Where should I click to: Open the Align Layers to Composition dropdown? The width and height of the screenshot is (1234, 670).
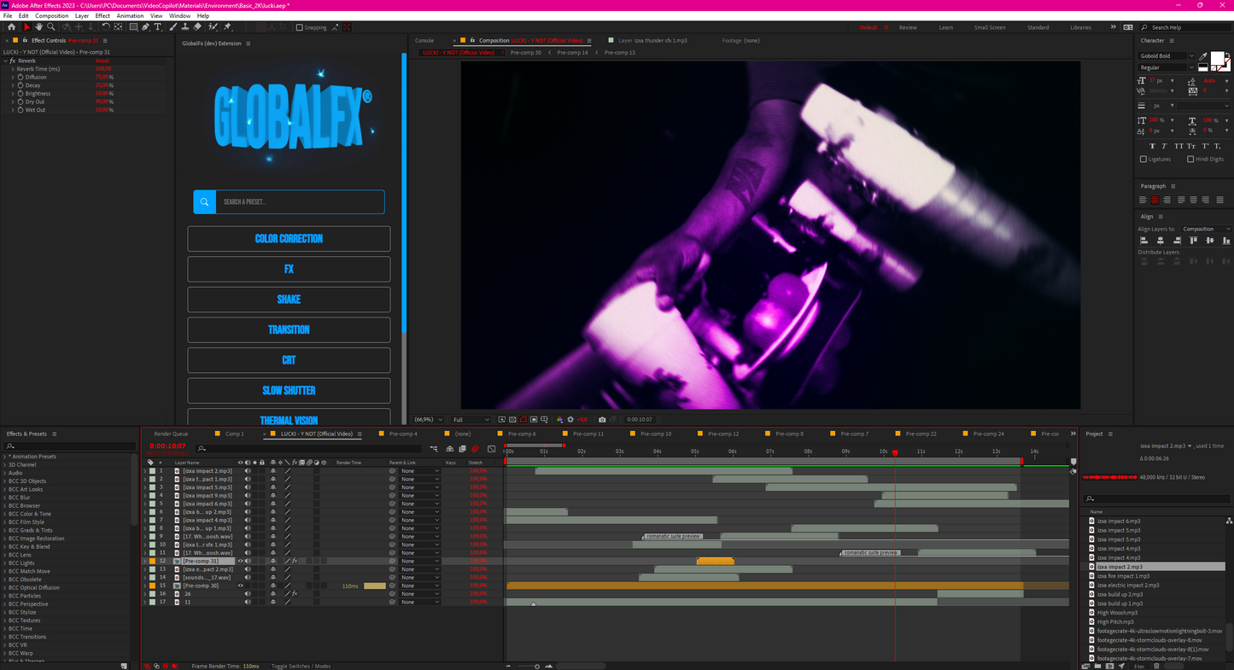(x=1206, y=229)
